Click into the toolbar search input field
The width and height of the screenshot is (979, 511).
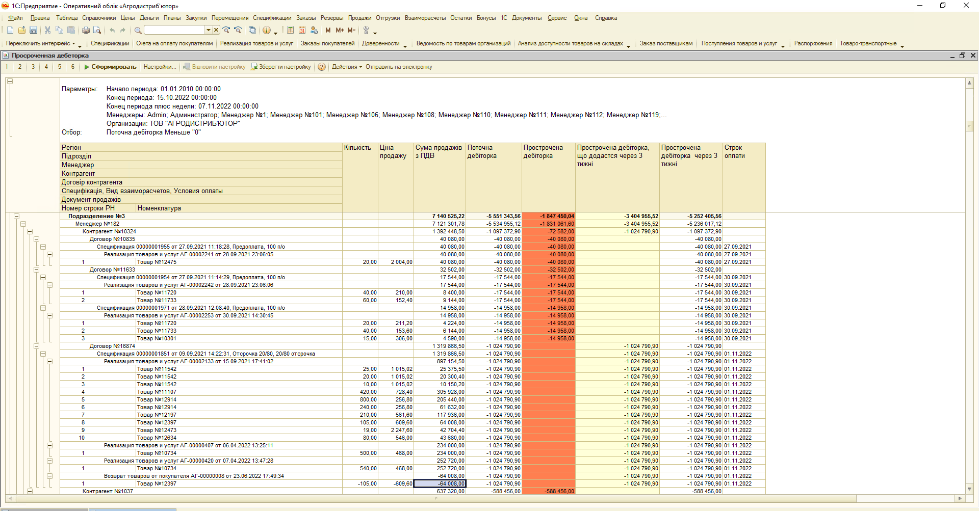[x=174, y=31]
